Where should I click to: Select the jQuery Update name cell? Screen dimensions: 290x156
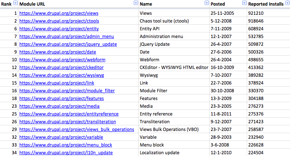point(174,44)
